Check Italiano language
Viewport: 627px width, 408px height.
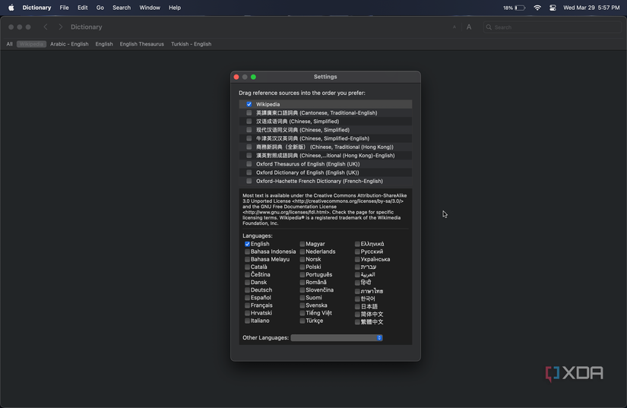point(247,321)
